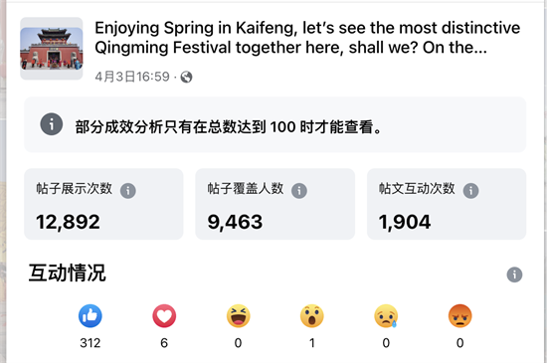This screenshot has width=547, height=363.
Task: Click the Haha laughing reaction icon
Action: (x=239, y=316)
